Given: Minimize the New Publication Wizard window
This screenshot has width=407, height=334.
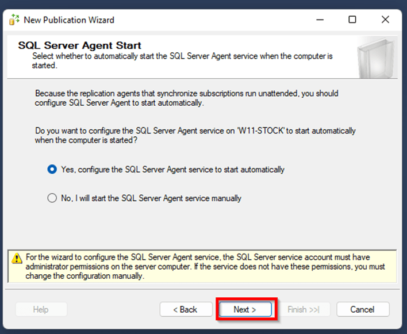Looking at the screenshot, I should [320, 20].
